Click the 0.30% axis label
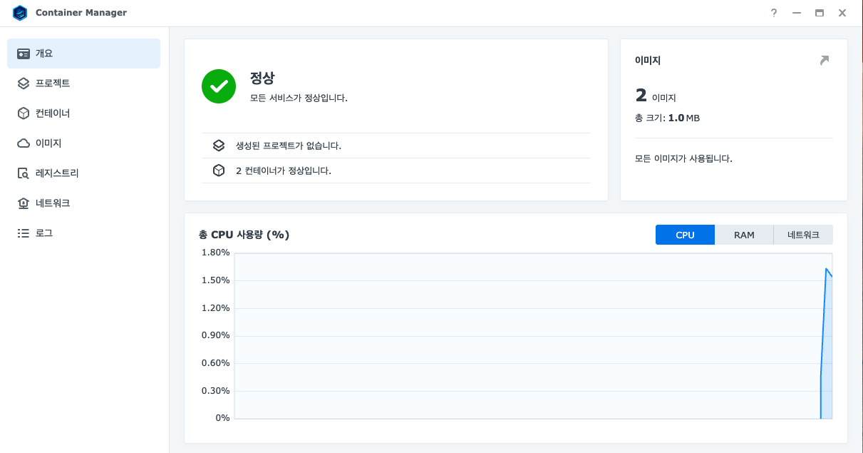863x453 pixels. click(216, 391)
